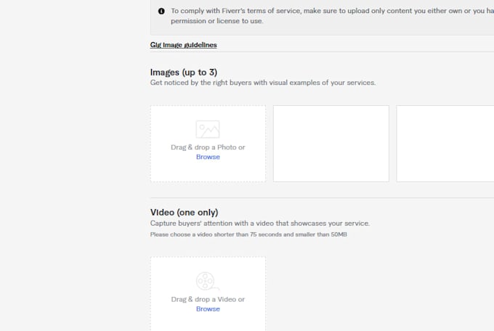494x331 pixels.
Task: Click the Fiverr terms of service notice text
Action: [333, 16]
